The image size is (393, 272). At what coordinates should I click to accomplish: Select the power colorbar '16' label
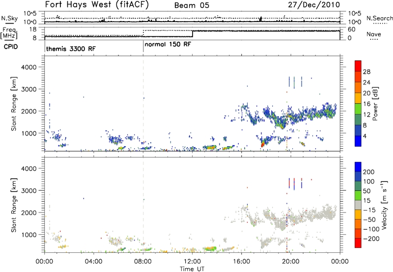coord(366,104)
